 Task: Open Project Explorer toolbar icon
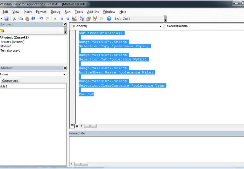[82, 19]
